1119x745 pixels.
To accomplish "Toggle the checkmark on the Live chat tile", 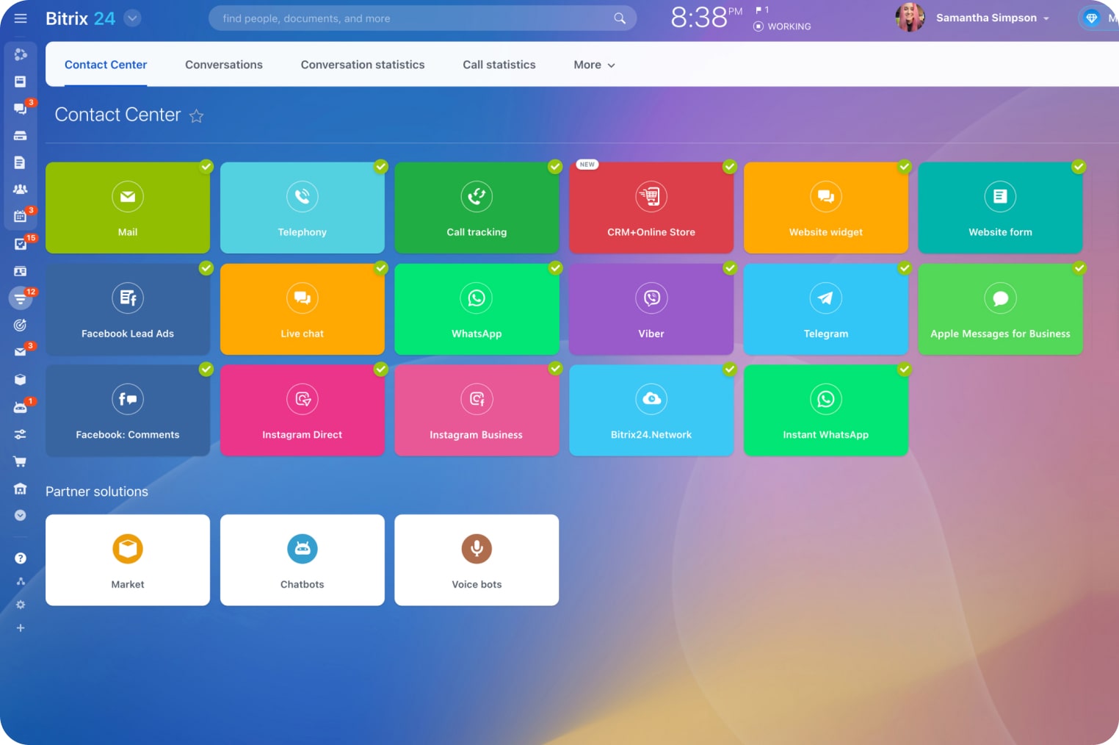I will pyautogui.click(x=380, y=268).
